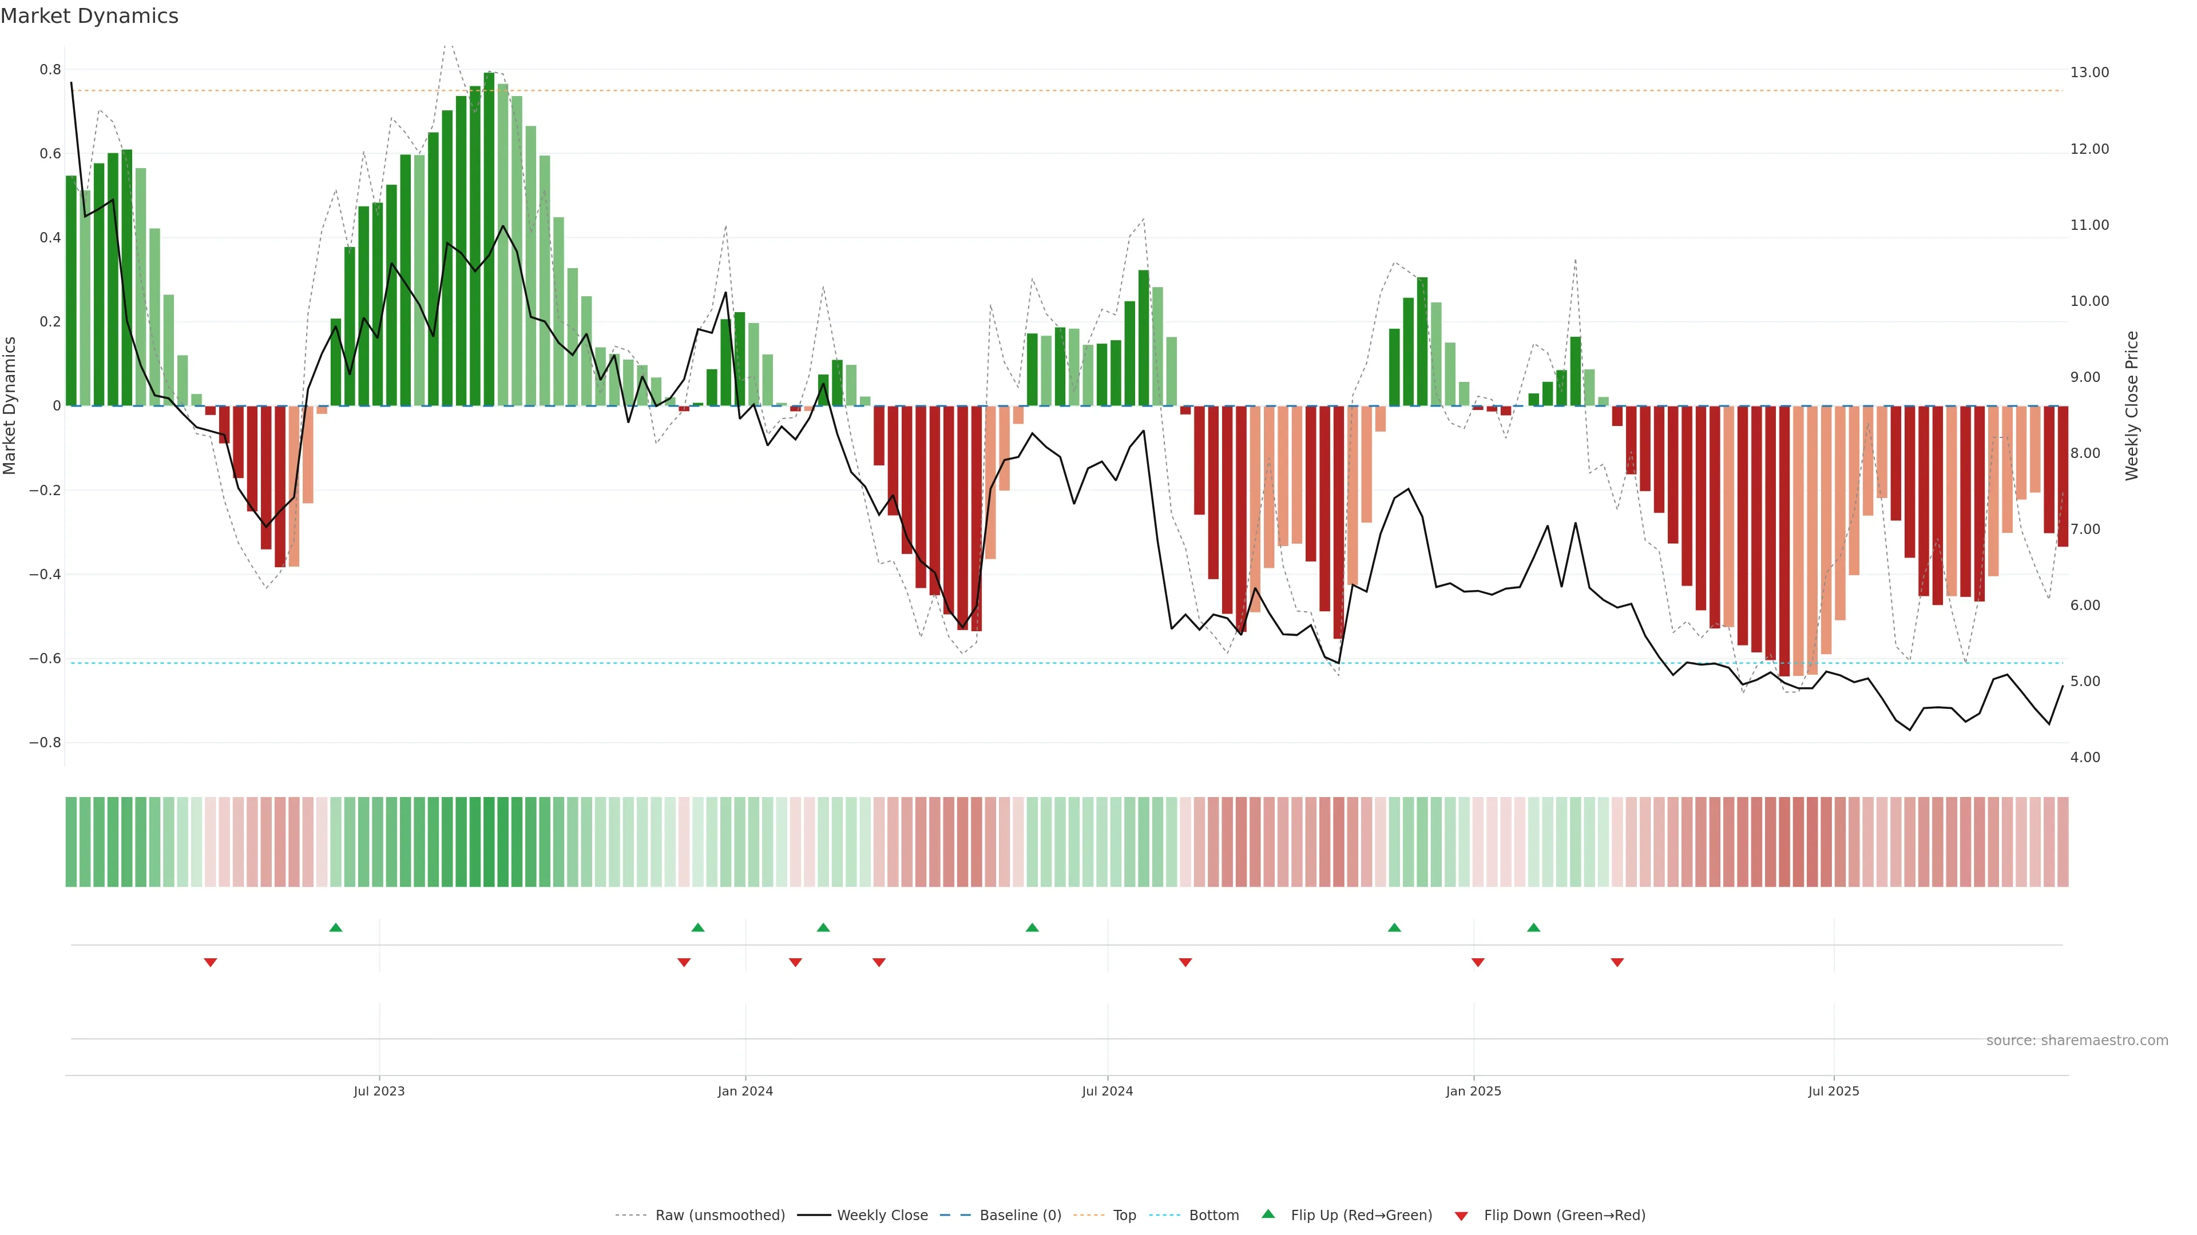The width and height of the screenshot is (2197, 1235).
Task: Click the Jan 2025 axis label
Action: click(1473, 1091)
